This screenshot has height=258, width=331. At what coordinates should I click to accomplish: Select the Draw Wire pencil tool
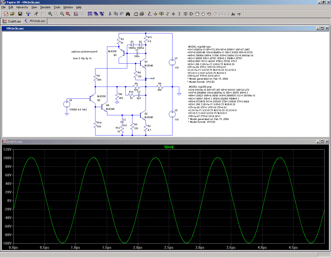point(149,14)
